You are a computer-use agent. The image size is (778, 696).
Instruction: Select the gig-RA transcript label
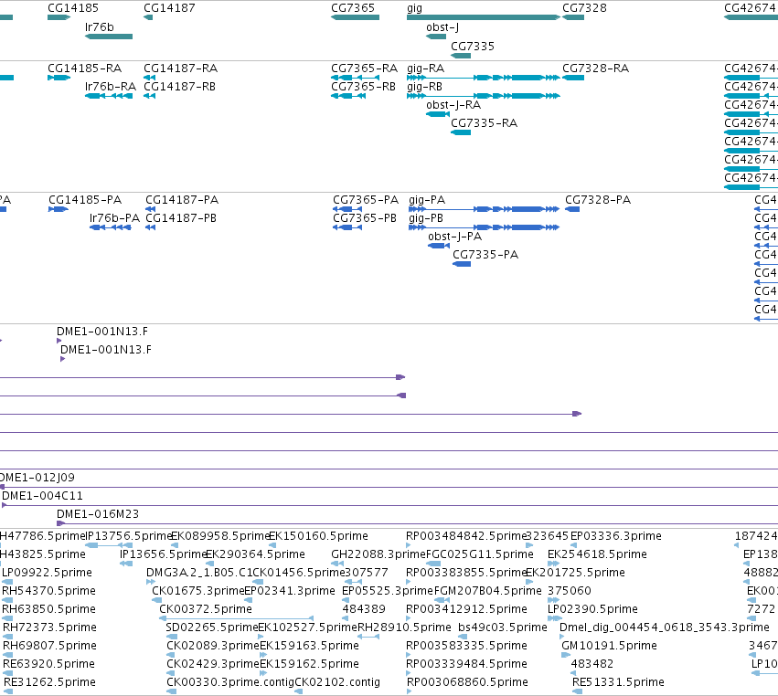point(425,68)
